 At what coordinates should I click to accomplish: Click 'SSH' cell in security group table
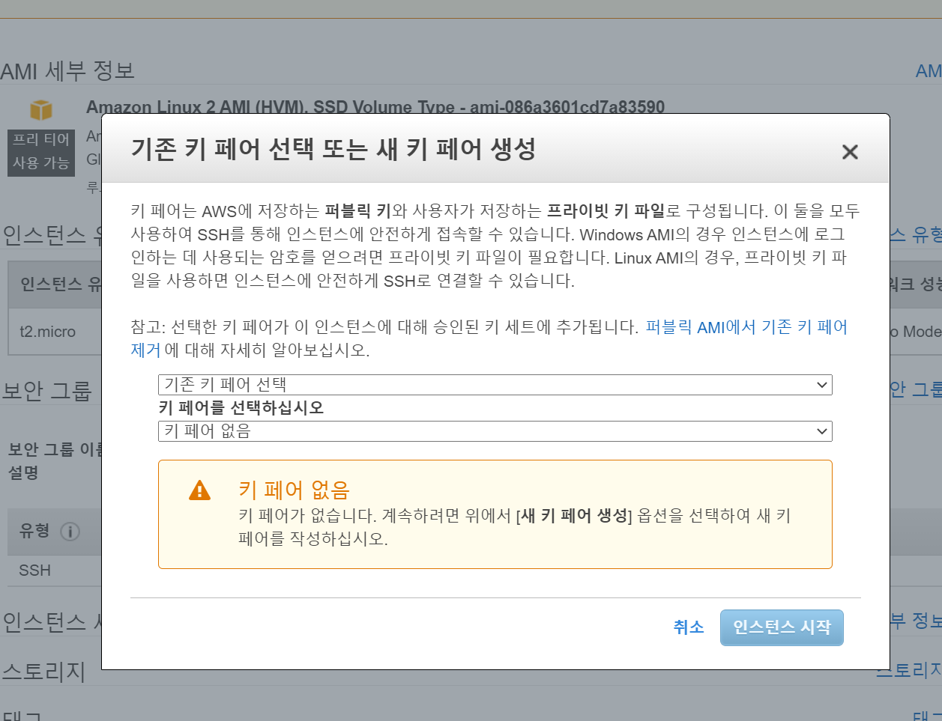tap(34, 571)
